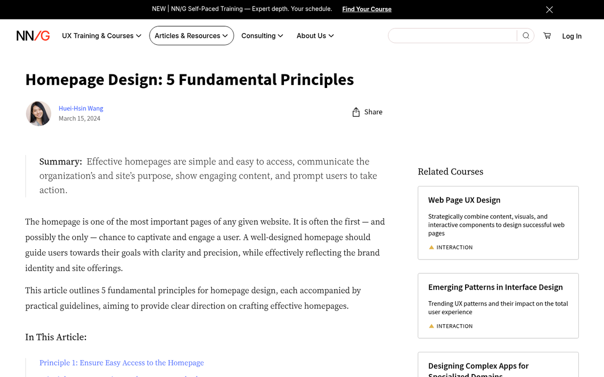This screenshot has width=604, height=377.
Task: Click the Share icon
Action: coord(356,112)
